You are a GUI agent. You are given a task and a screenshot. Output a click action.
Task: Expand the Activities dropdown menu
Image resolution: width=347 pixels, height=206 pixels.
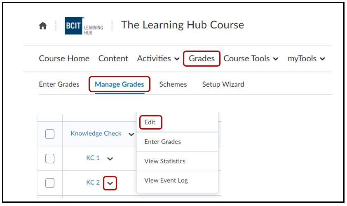[158, 58]
